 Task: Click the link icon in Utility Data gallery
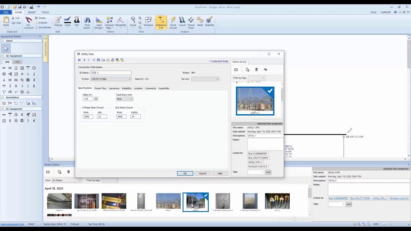(266, 70)
